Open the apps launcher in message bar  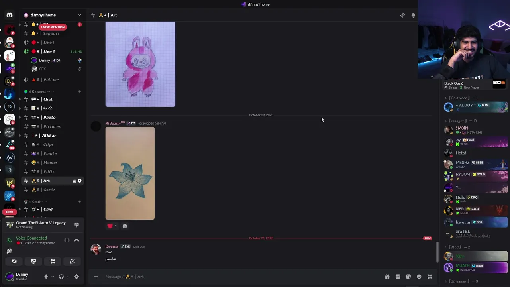click(430, 277)
